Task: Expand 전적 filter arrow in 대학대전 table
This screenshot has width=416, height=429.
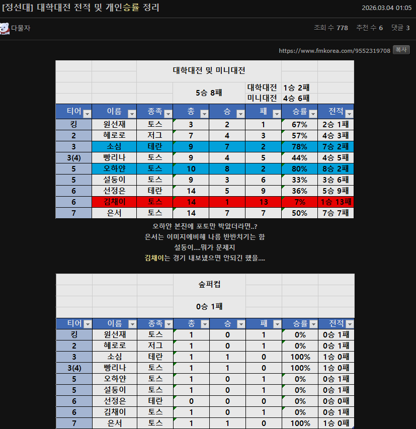Action: click(349, 114)
